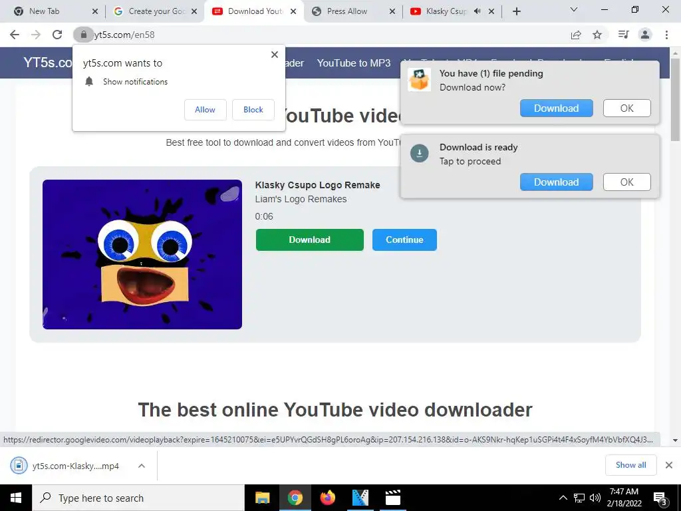Open the Chrome profile avatar icon

coord(645,35)
